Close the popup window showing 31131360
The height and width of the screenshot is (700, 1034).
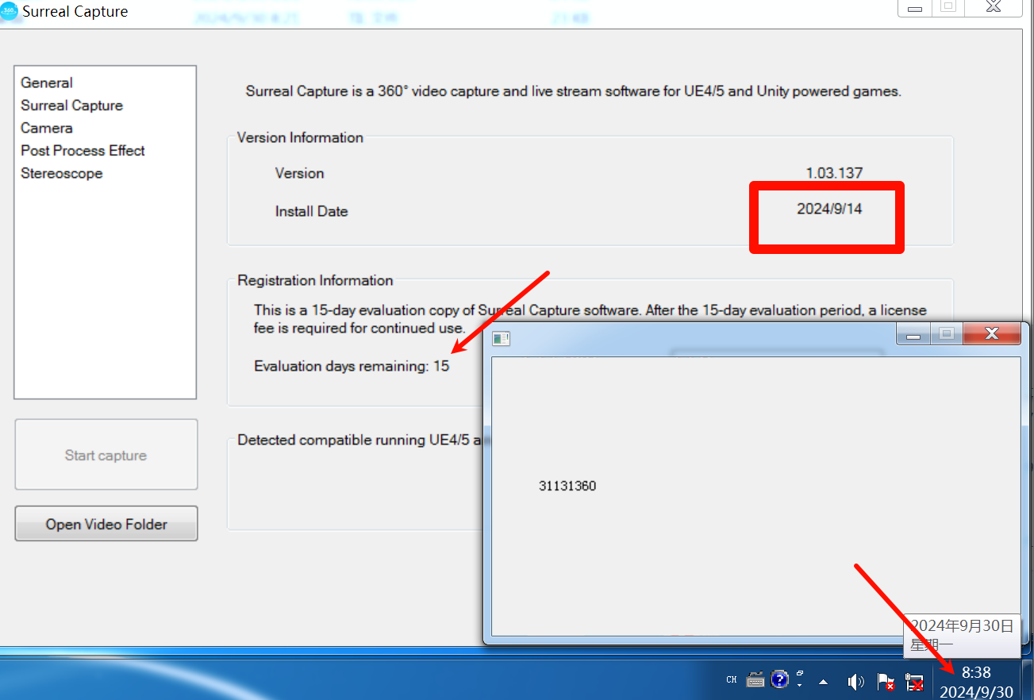[991, 334]
